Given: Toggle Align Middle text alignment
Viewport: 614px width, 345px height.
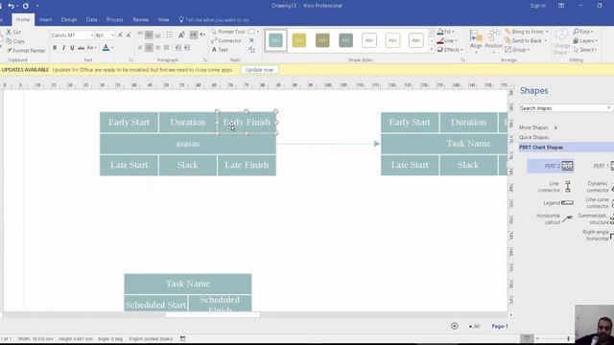Looking at the screenshot, I should 150,35.
